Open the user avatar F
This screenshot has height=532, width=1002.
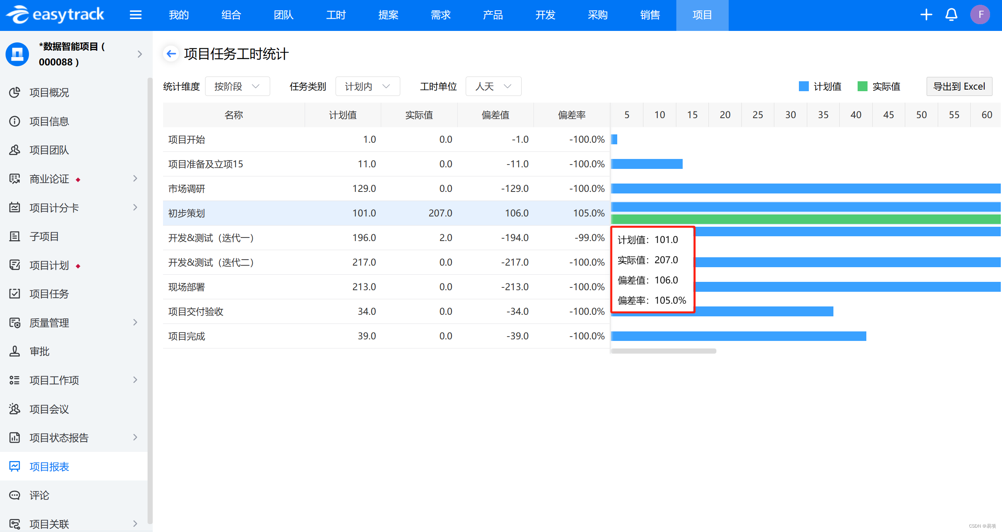click(980, 15)
